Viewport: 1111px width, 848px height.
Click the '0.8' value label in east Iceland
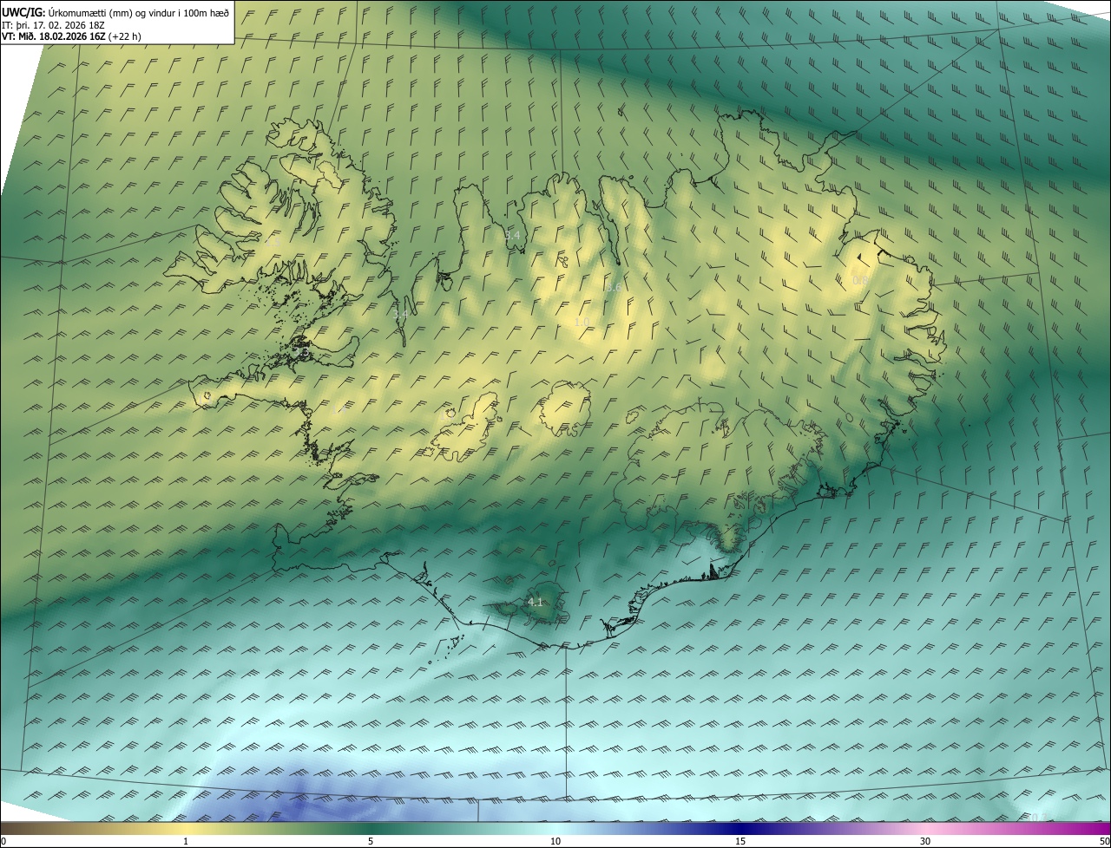[859, 280]
